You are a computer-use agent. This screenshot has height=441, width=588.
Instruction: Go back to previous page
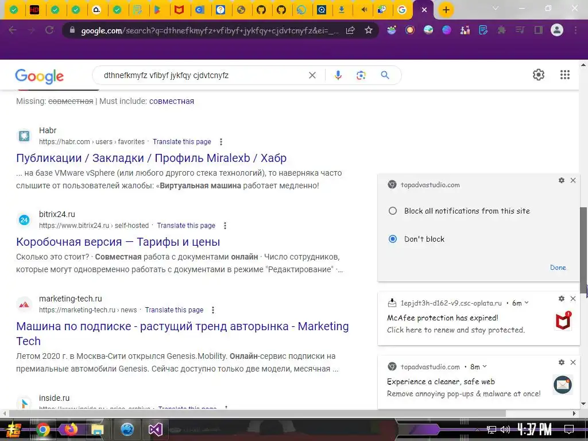click(x=13, y=30)
